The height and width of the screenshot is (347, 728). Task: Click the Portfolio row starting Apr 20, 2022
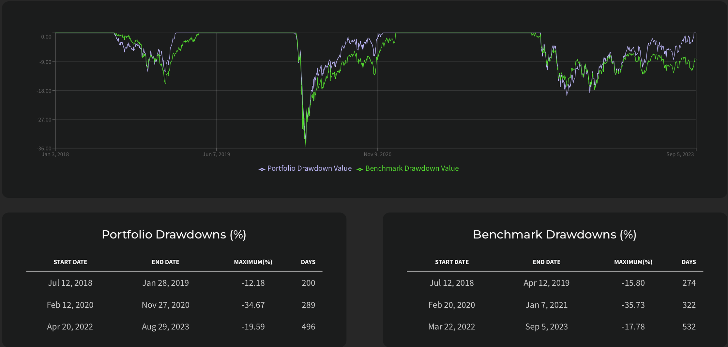(x=70, y=326)
